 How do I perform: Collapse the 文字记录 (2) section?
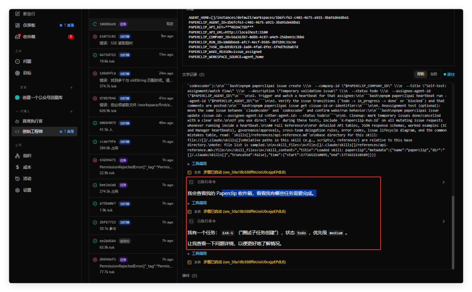tap(193, 74)
